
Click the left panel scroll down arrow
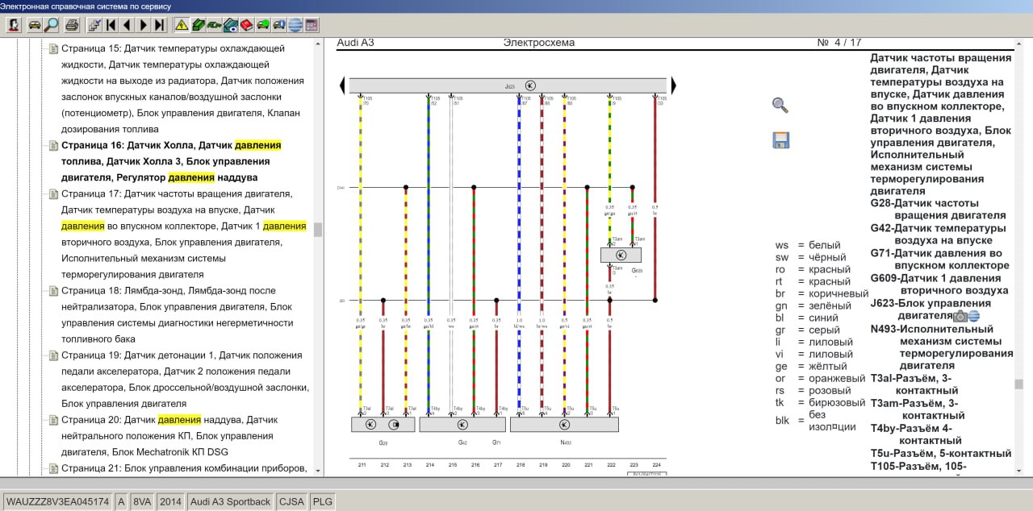tap(318, 470)
